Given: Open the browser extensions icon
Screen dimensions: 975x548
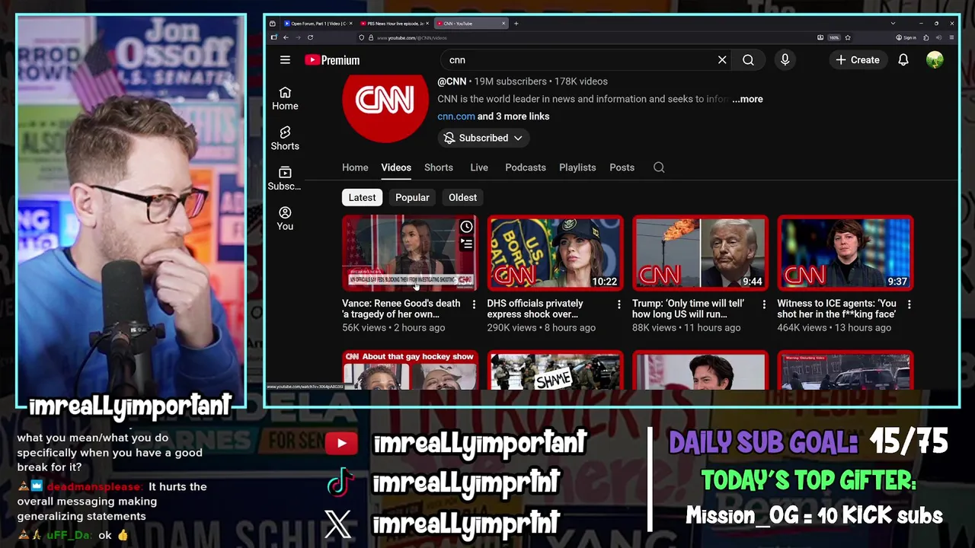Looking at the screenshot, I should click(926, 37).
